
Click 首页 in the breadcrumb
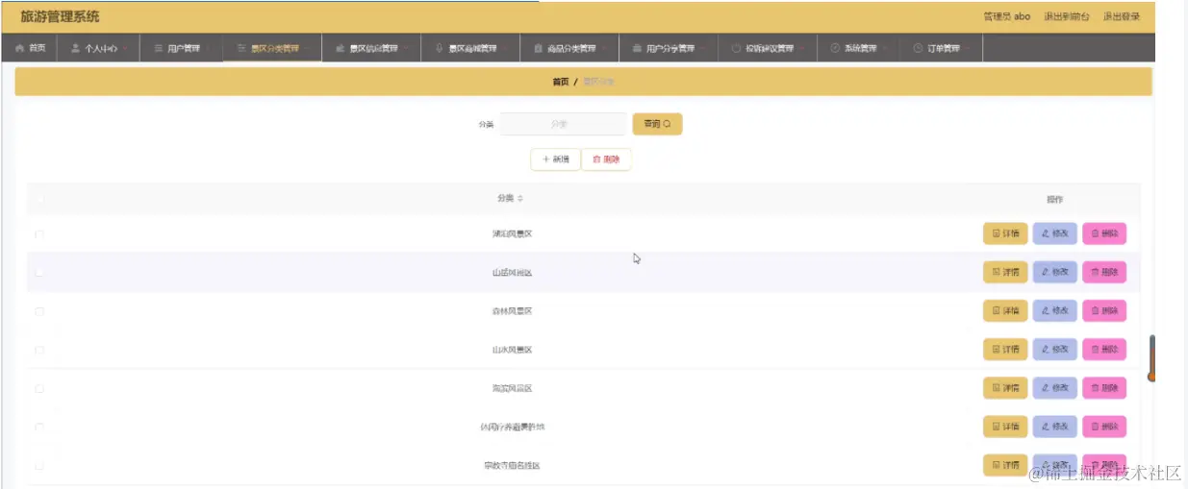click(561, 82)
